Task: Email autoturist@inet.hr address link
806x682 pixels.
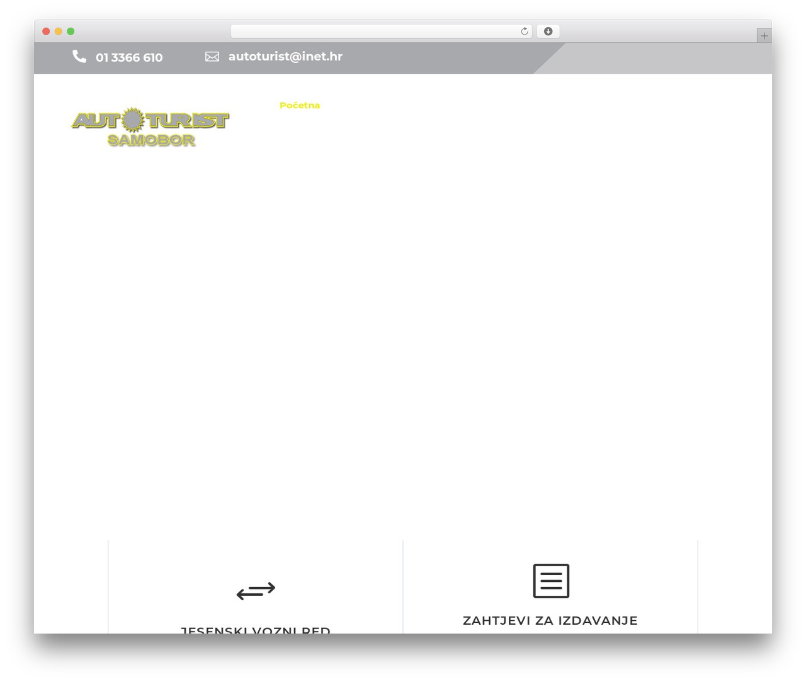Action: [x=285, y=57]
